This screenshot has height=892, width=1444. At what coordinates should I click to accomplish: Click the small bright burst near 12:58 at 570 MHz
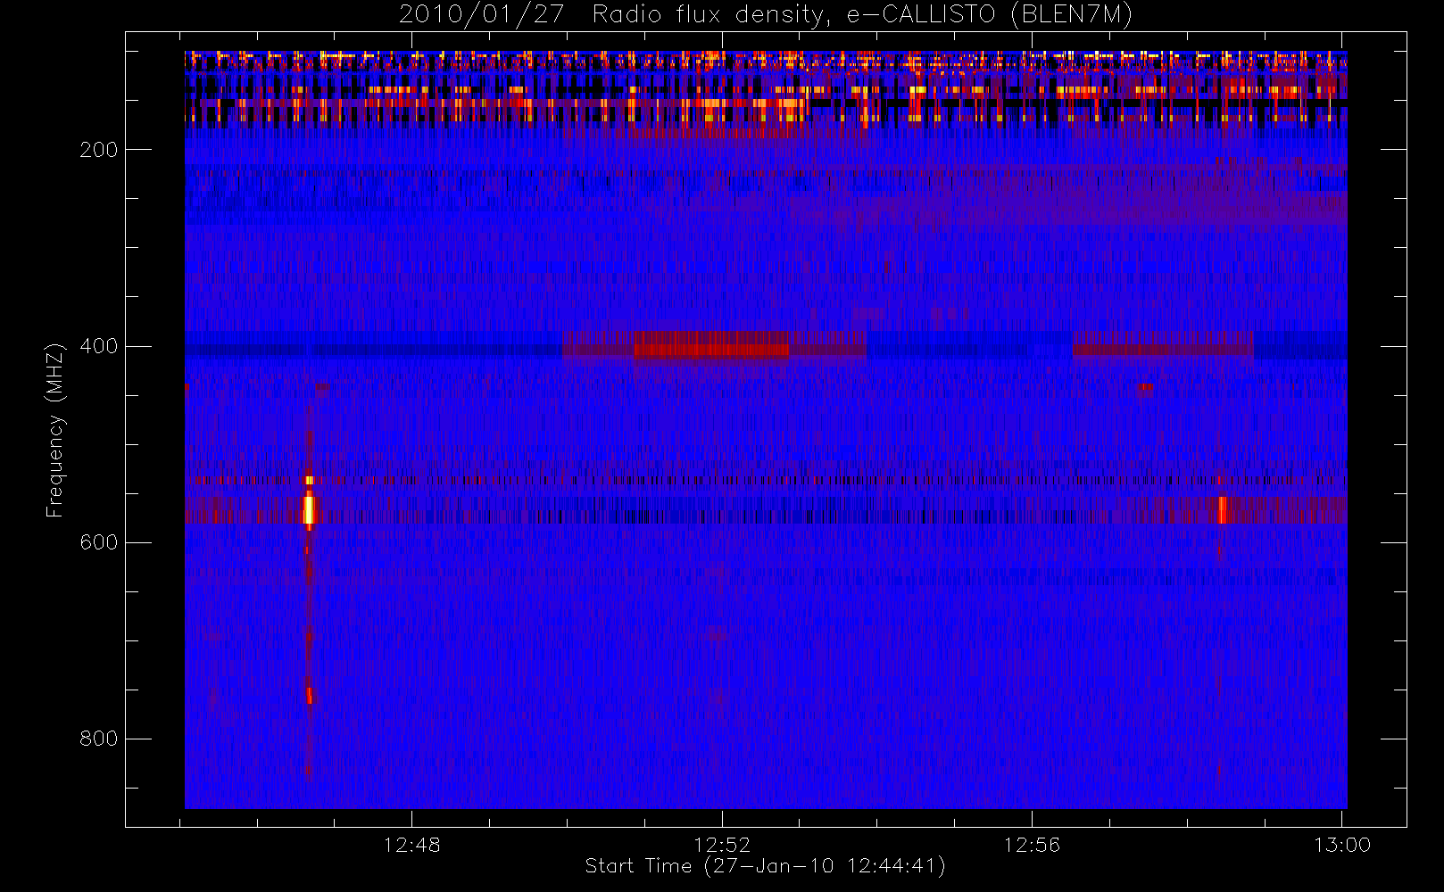click(1222, 509)
